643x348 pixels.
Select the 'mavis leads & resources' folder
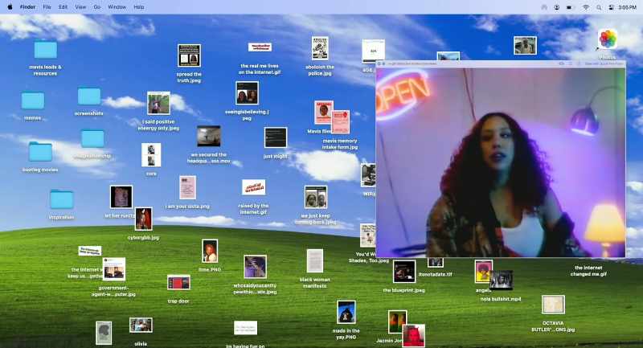pos(45,50)
